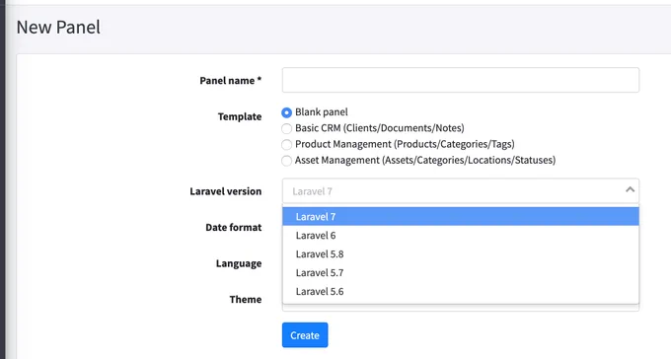Choose Product Management template option
The width and height of the screenshot is (671, 359).
(286, 145)
